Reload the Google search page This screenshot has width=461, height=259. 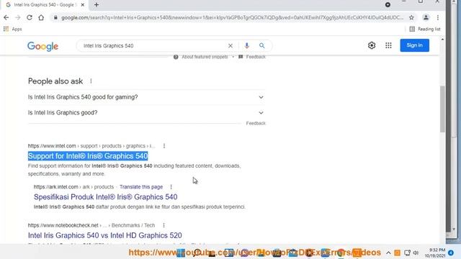[30, 17]
